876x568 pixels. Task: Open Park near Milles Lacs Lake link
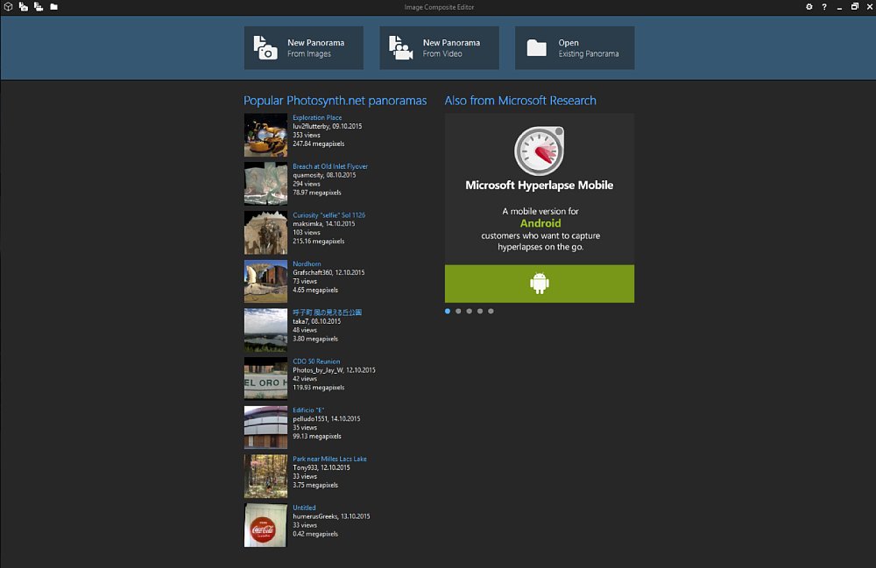pyautogui.click(x=329, y=459)
